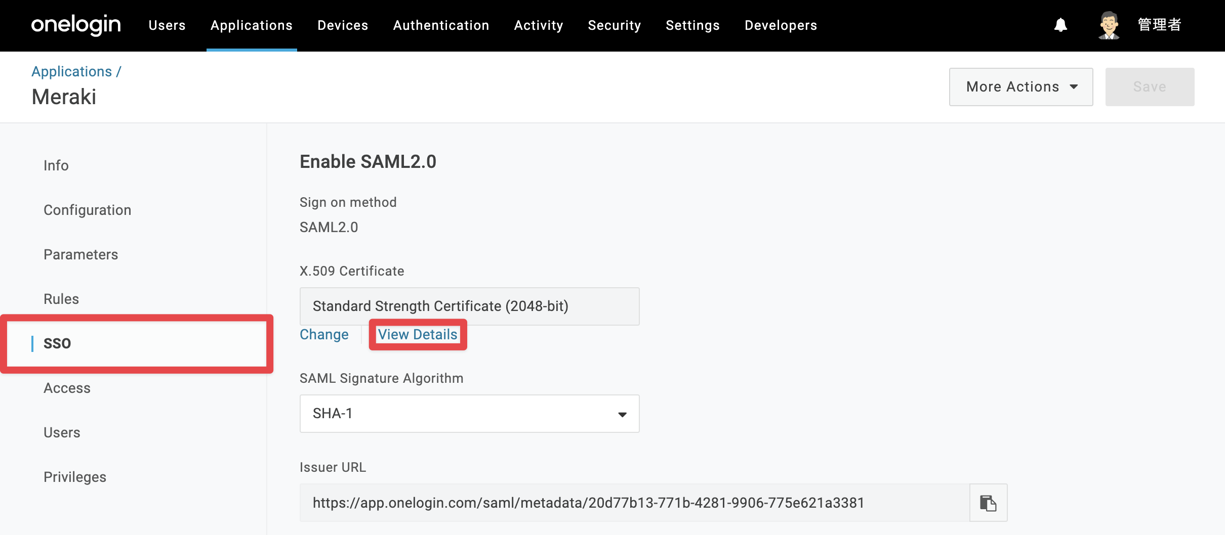Open the Devices menu
This screenshot has width=1225, height=535.
[343, 25]
